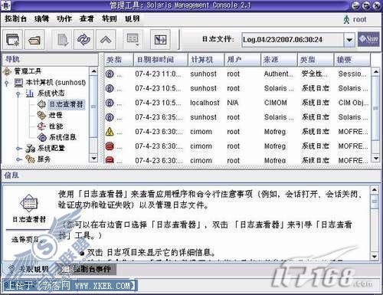Expand the 系统配置 tree node
The height and width of the screenshot is (295, 383).
(x=18, y=149)
